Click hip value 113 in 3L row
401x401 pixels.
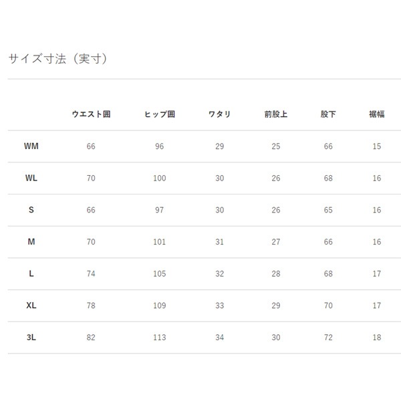159,338
